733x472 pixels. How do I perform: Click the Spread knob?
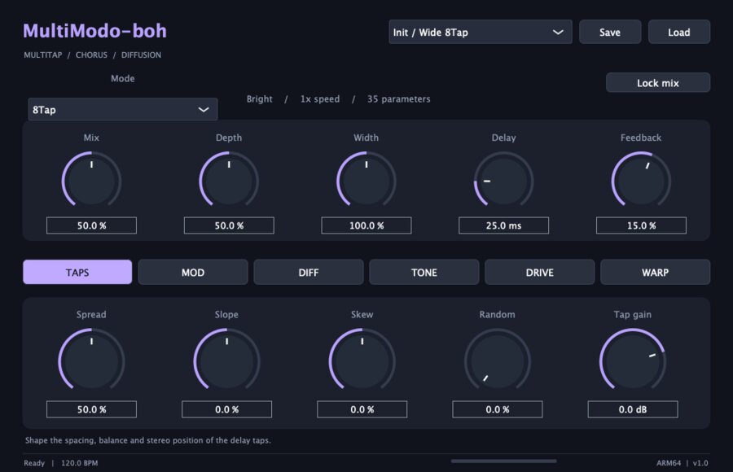(x=91, y=361)
